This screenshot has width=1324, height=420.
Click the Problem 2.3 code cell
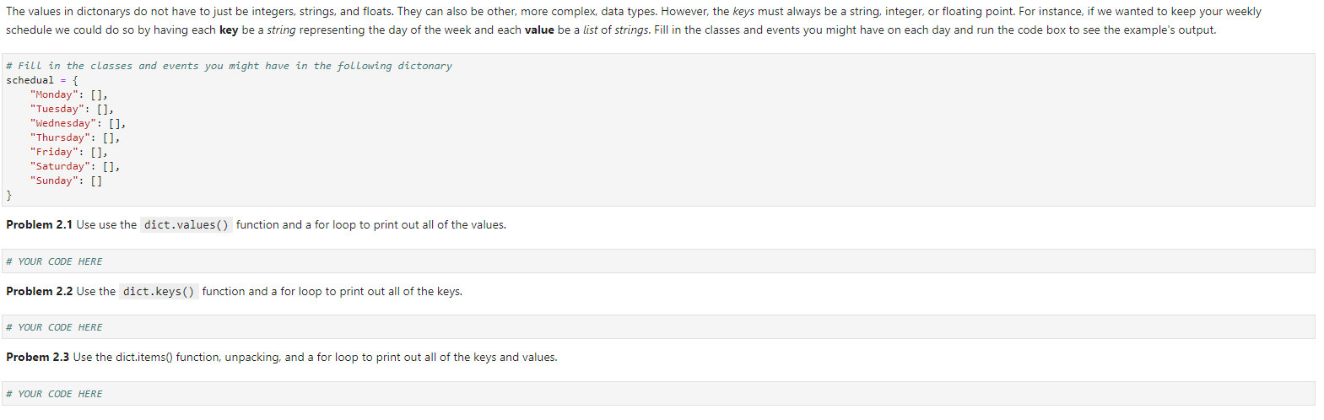(x=658, y=394)
